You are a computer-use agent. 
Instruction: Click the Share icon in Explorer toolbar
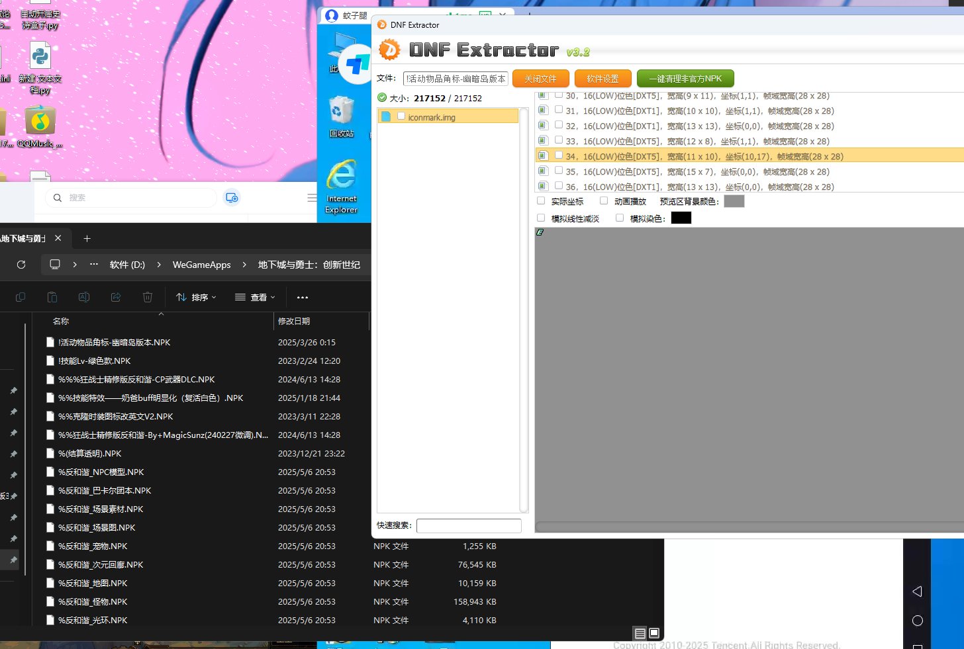116,298
